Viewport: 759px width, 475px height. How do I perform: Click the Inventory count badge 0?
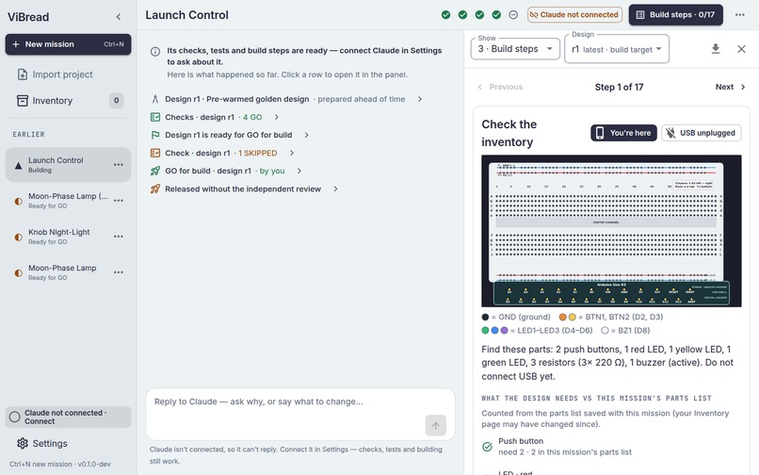(116, 101)
